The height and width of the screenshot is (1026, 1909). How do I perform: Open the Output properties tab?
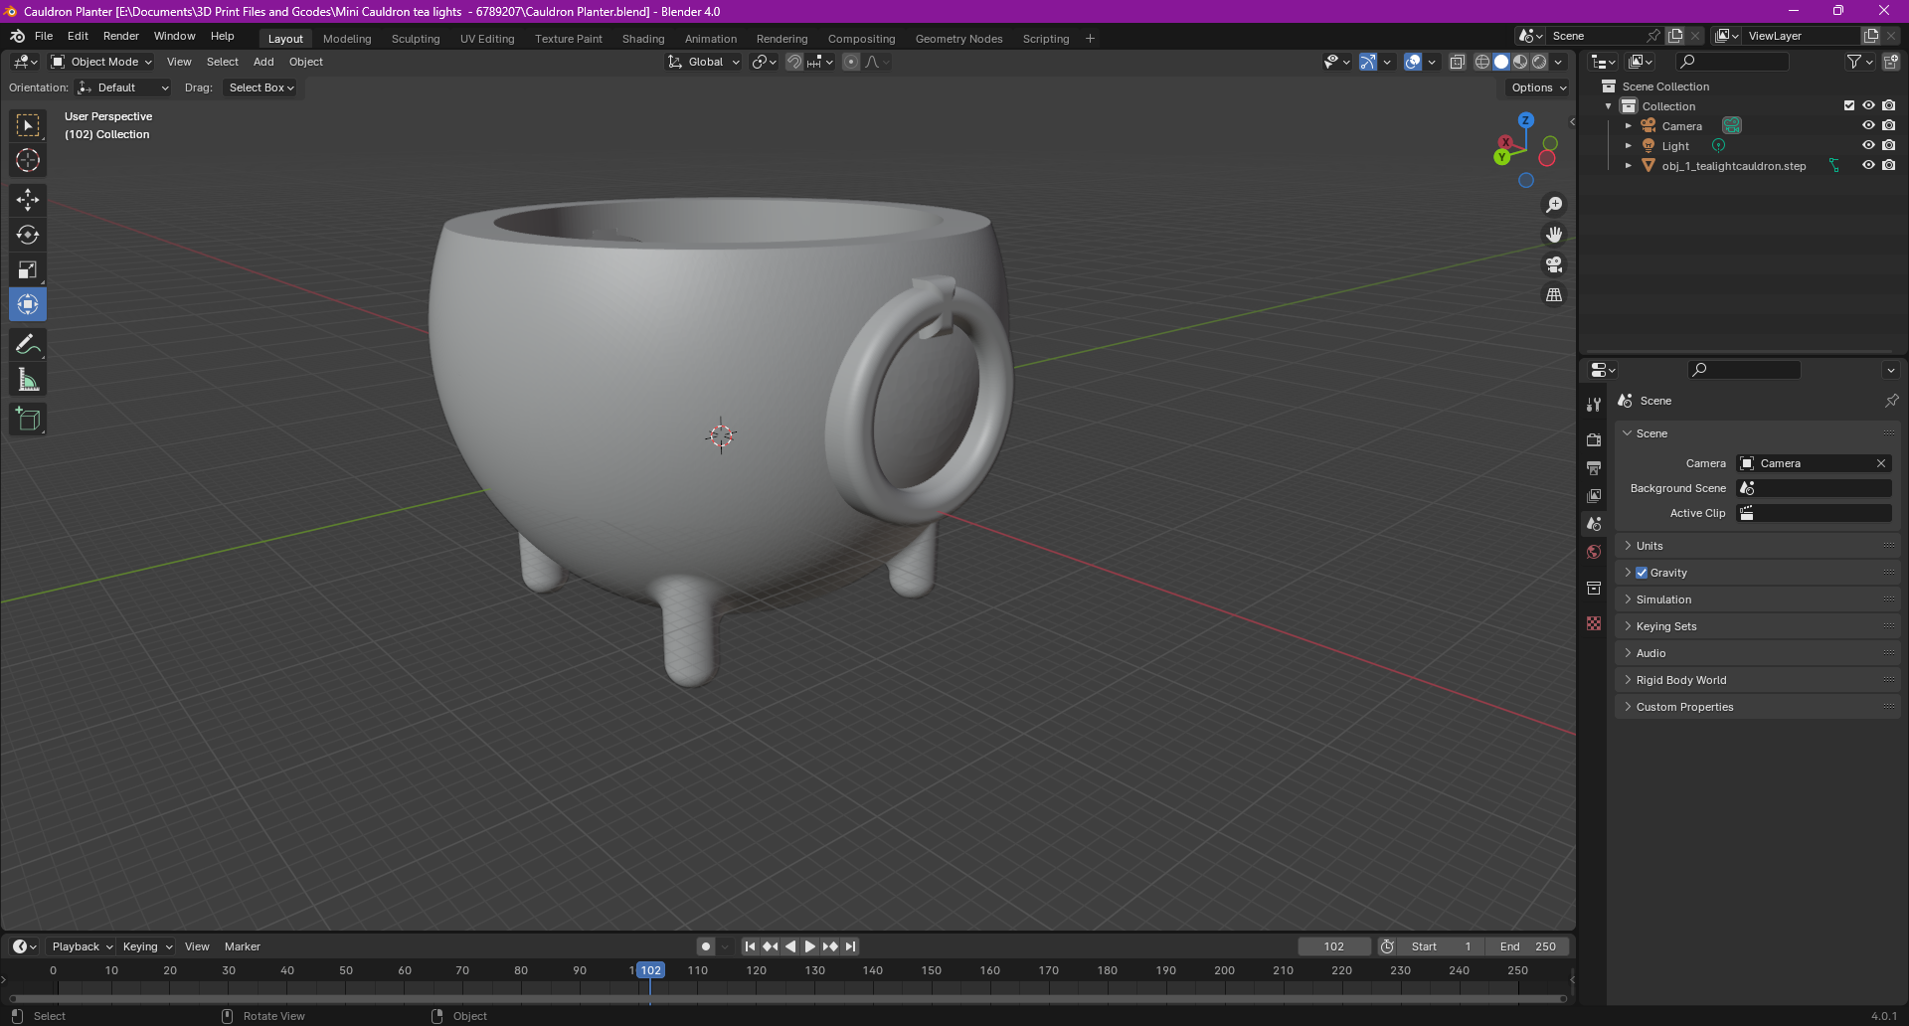pyautogui.click(x=1594, y=467)
